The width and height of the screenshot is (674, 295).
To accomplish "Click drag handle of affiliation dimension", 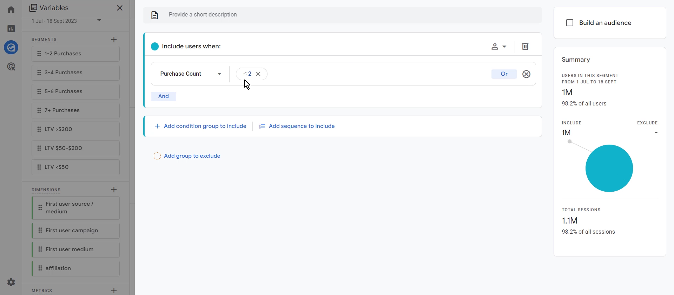I will click(40, 268).
